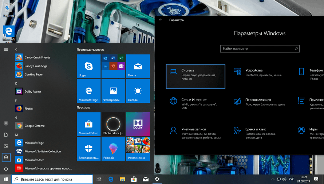
Task: Go back in the Параметры window
Action: click(160, 20)
